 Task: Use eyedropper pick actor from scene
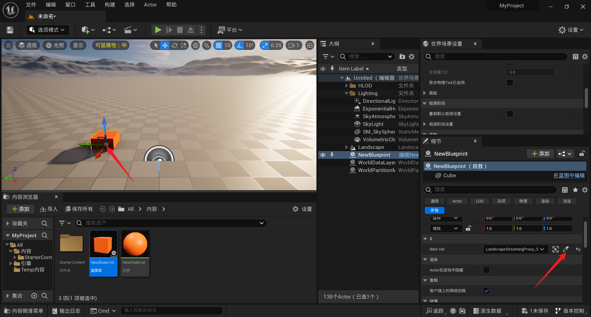pyautogui.click(x=566, y=249)
